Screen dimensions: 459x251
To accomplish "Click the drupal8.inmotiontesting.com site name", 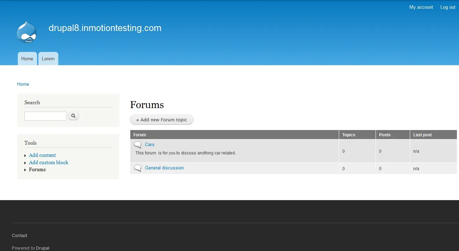I will pyautogui.click(x=105, y=28).
